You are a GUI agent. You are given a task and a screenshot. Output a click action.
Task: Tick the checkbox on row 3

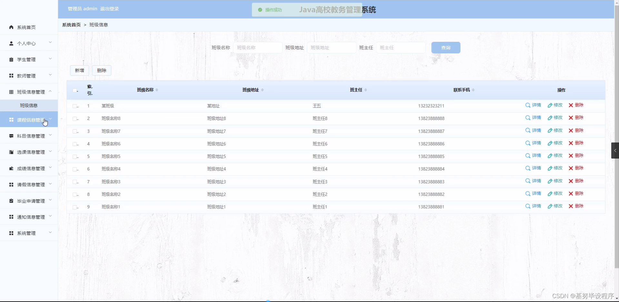pyautogui.click(x=75, y=131)
